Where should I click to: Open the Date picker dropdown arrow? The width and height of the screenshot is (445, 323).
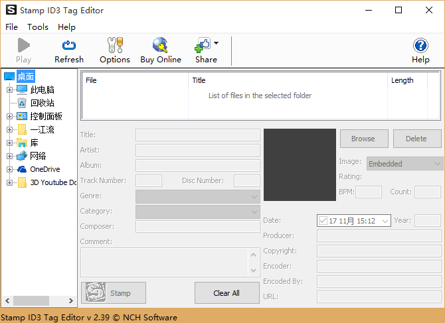pos(385,221)
